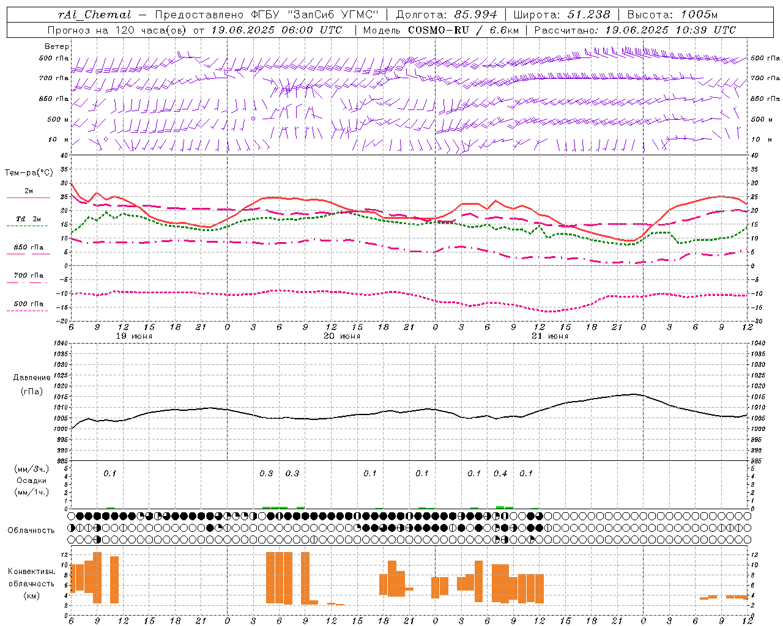Click the station name rAl_Chemal in the header
Image resolution: width=783 pixels, height=626 pixels.
click(x=94, y=15)
